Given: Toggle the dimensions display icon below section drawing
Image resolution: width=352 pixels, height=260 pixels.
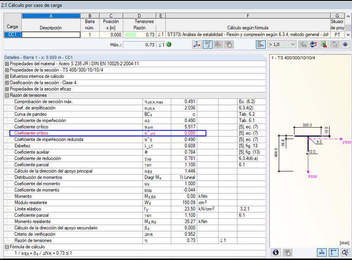Looking at the screenshot, I should 322,253.
